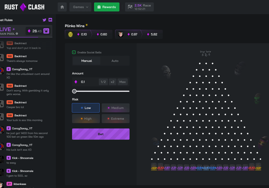Click ConzyDonzy_YT name on 'unluckiest' message
269x188 pixels.
[22, 69]
